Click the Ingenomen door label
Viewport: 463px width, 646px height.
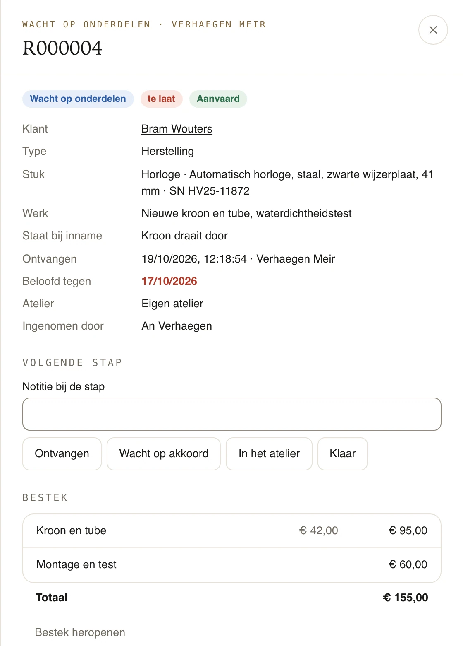63,326
